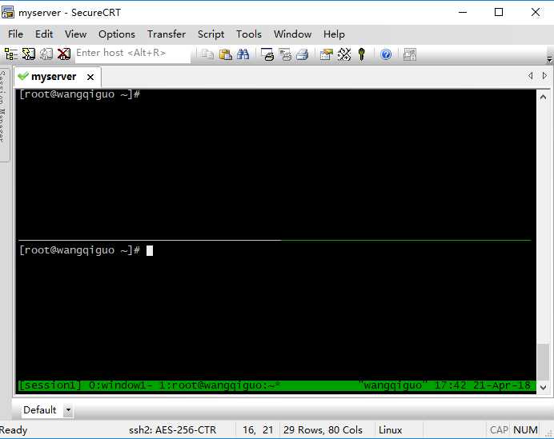Click the NUM indicator in status bar
The image size is (554, 439).
[525, 430]
